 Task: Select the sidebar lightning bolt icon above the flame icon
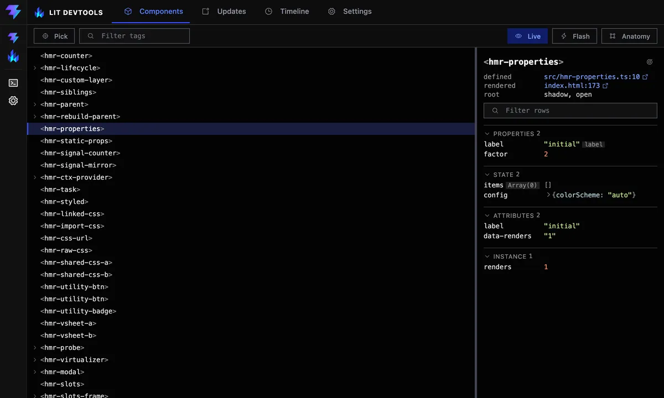(x=13, y=38)
